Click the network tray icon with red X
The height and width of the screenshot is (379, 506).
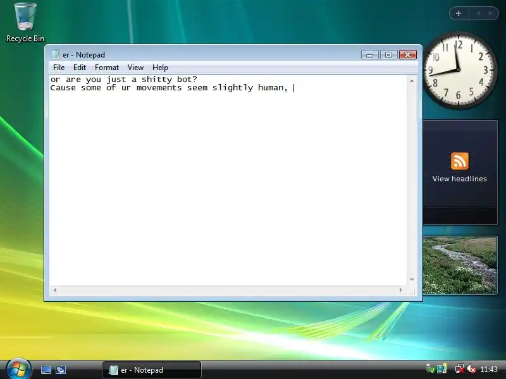pos(460,369)
